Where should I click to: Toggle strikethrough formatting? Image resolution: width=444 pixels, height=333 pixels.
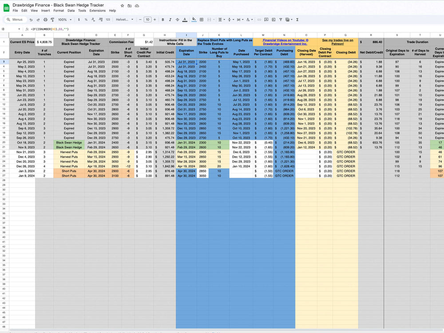(177, 20)
